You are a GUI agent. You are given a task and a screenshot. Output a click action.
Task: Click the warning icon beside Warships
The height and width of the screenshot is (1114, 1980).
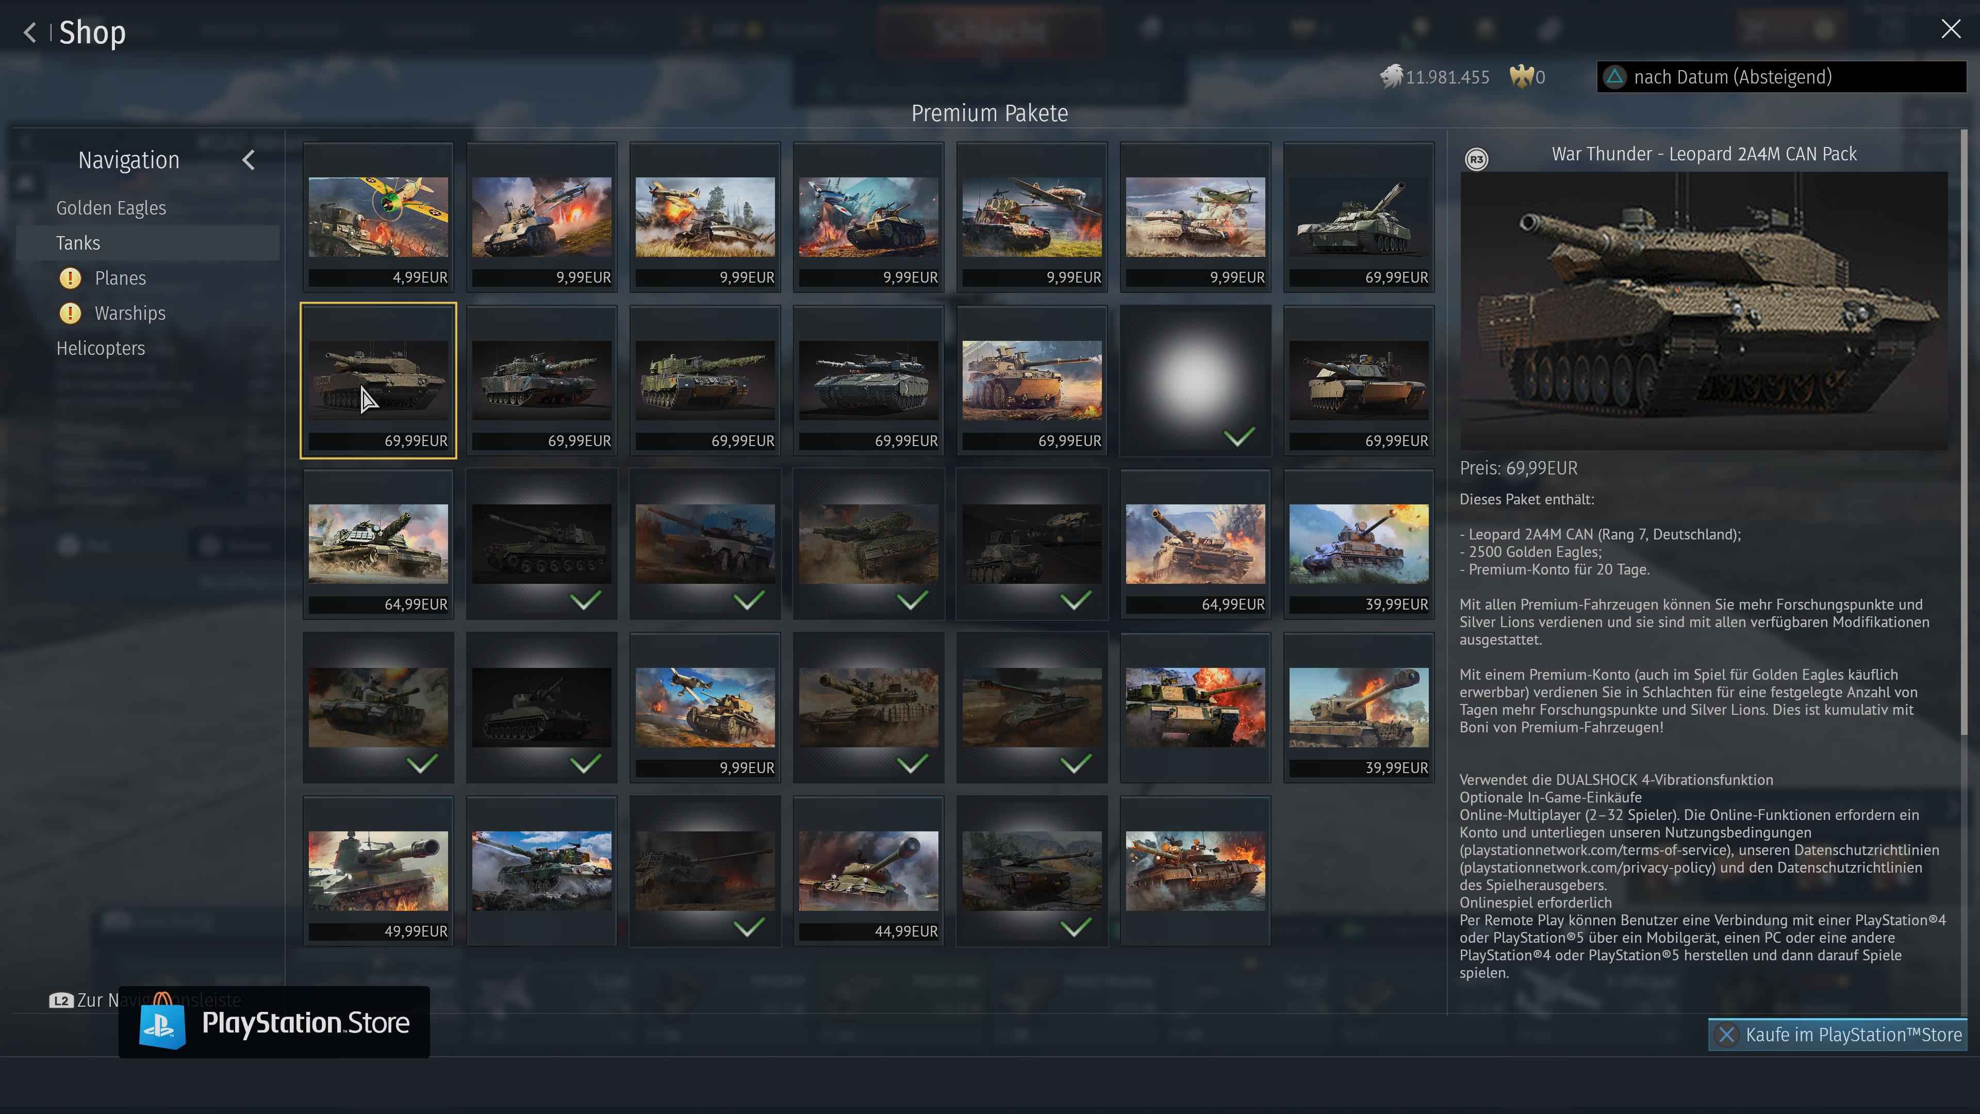(x=70, y=313)
